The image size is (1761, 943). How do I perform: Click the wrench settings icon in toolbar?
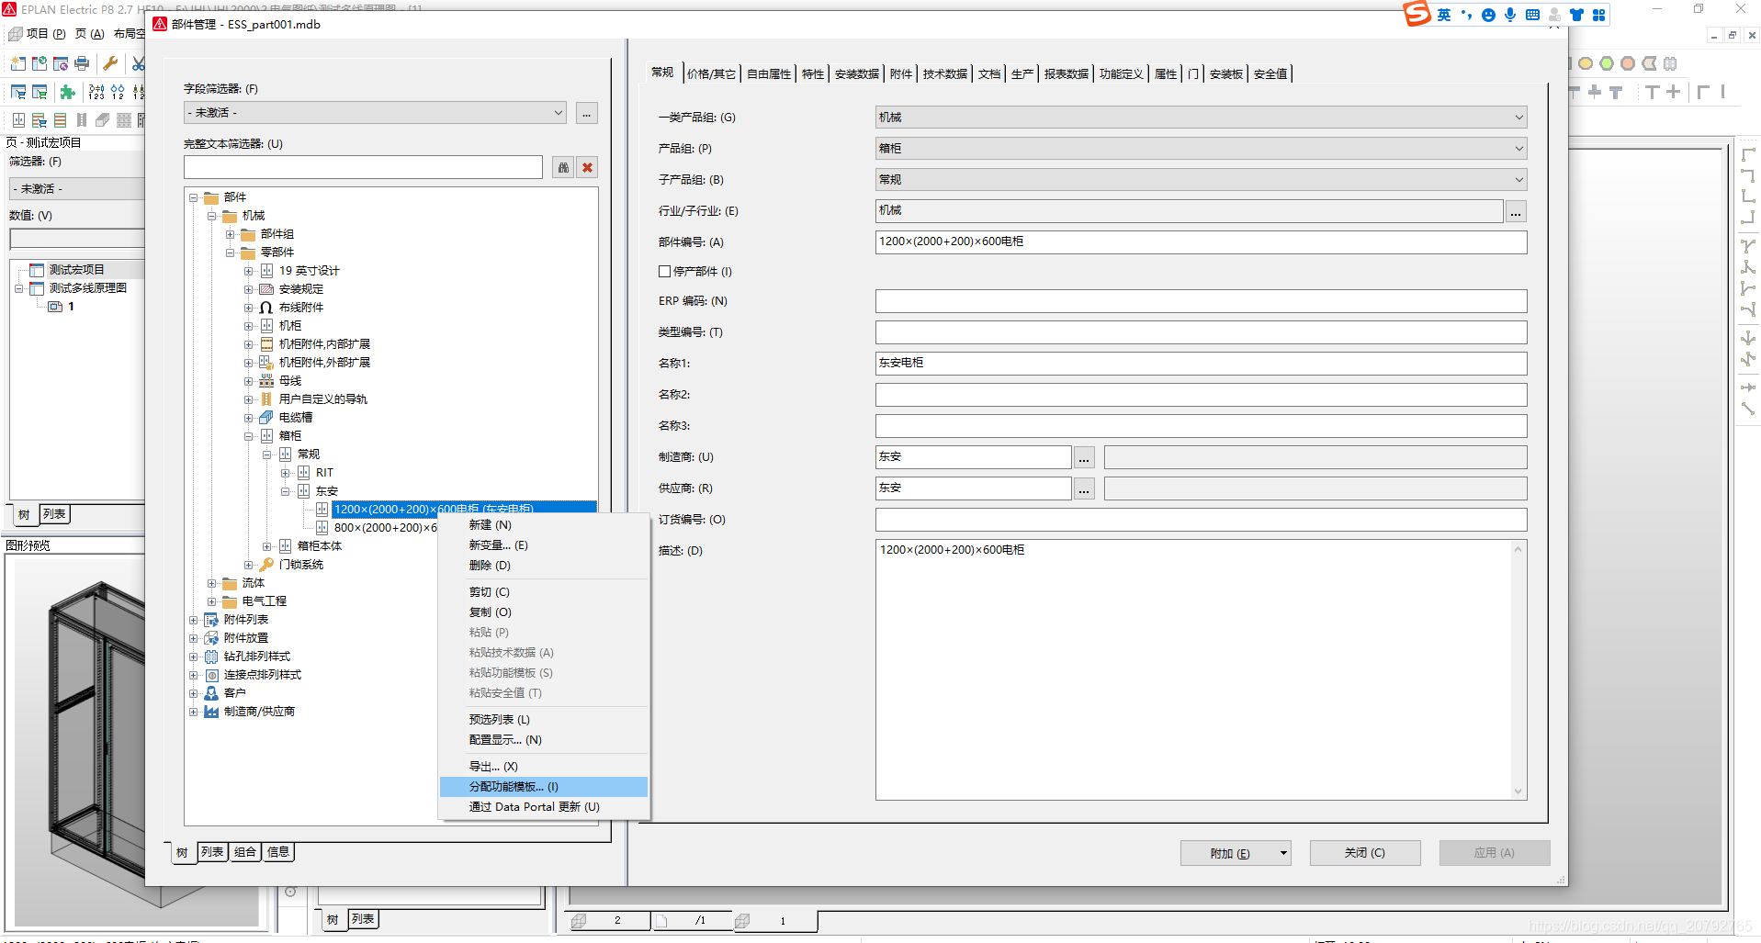[x=110, y=63]
